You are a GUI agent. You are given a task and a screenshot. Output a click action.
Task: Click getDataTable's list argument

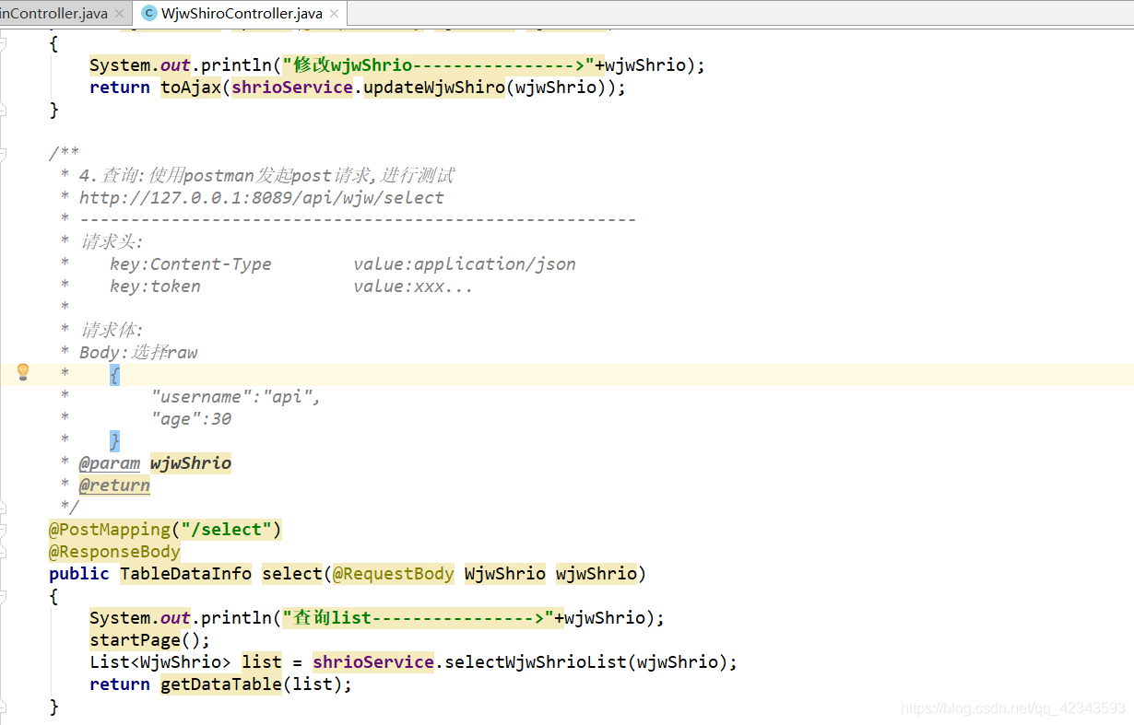[313, 684]
